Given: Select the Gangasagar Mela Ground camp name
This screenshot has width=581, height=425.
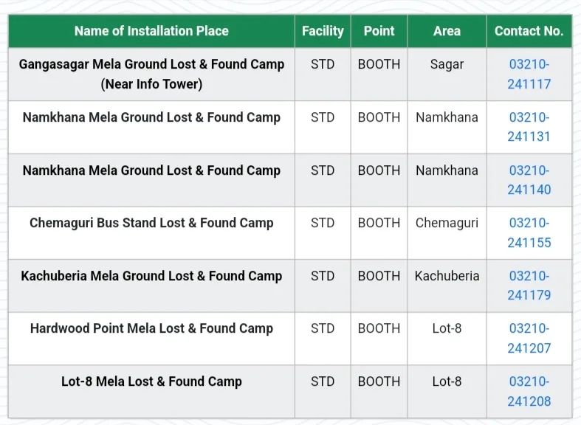Looking at the screenshot, I should click(151, 74).
